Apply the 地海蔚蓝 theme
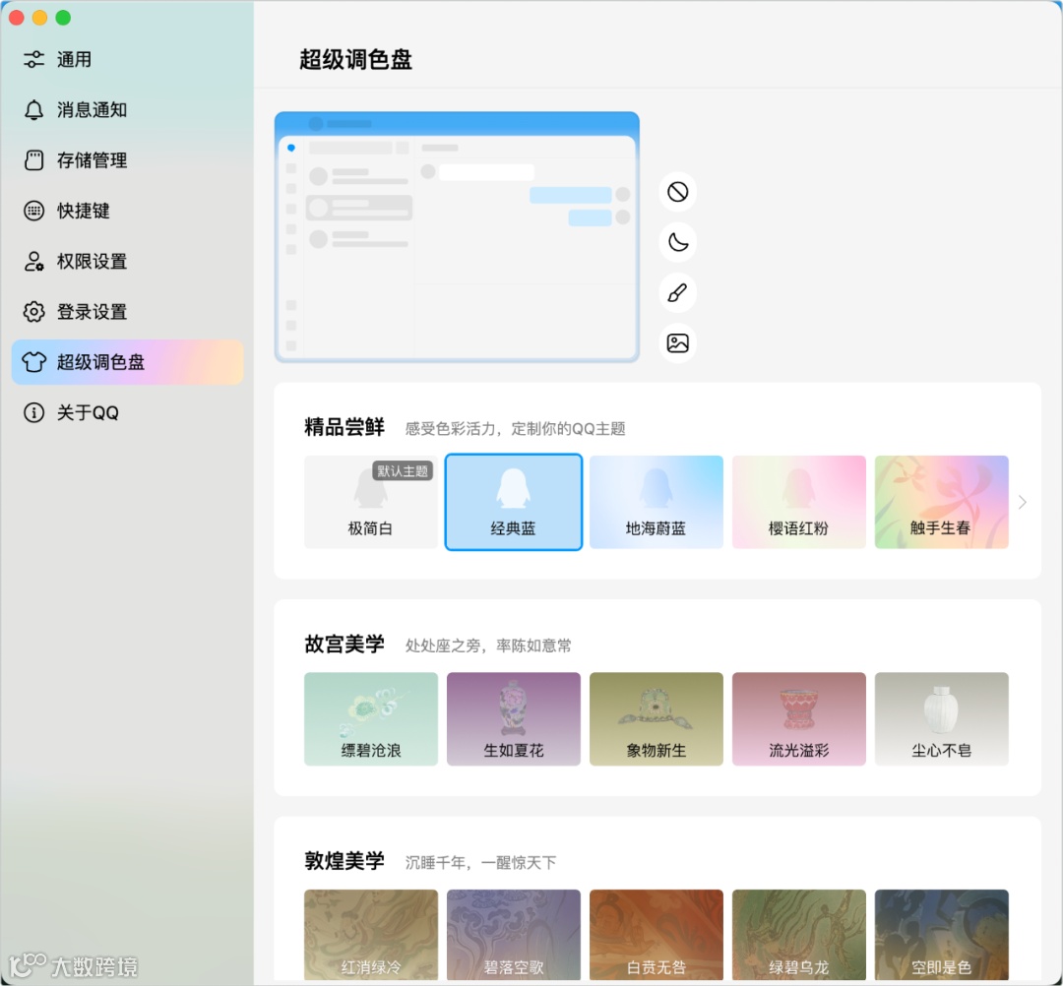The height and width of the screenshot is (986, 1063). [657, 502]
